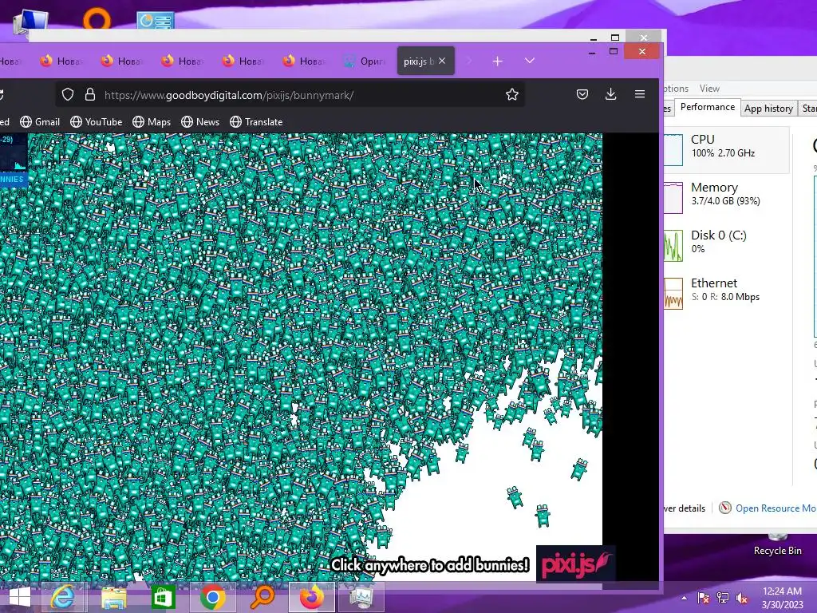Select Disk 0 (C:) performance item
The width and height of the screenshot is (817, 613).
pos(727,245)
